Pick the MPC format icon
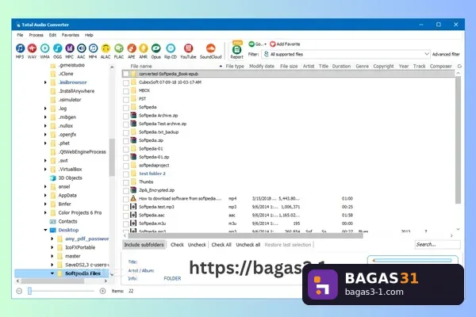The height and width of the screenshot is (317, 476). [x=69, y=48]
